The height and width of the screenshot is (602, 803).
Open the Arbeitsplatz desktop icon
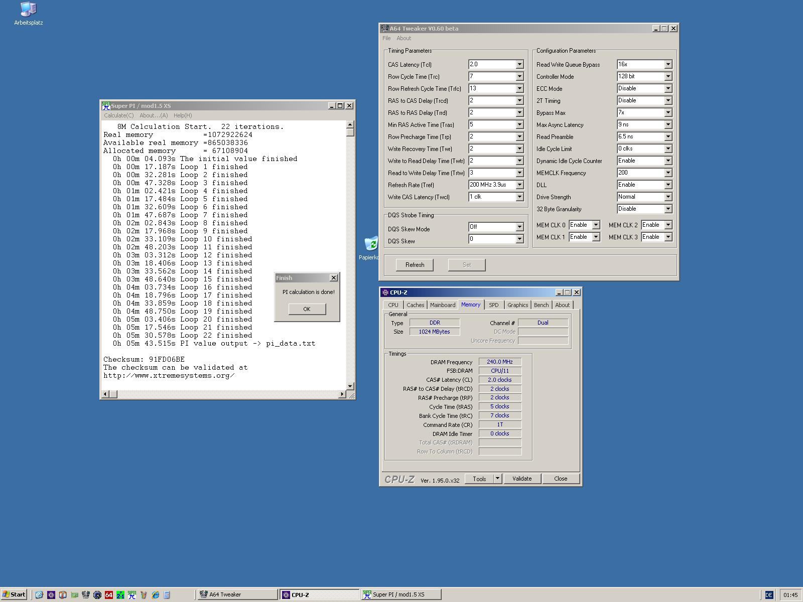(x=28, y=13)
